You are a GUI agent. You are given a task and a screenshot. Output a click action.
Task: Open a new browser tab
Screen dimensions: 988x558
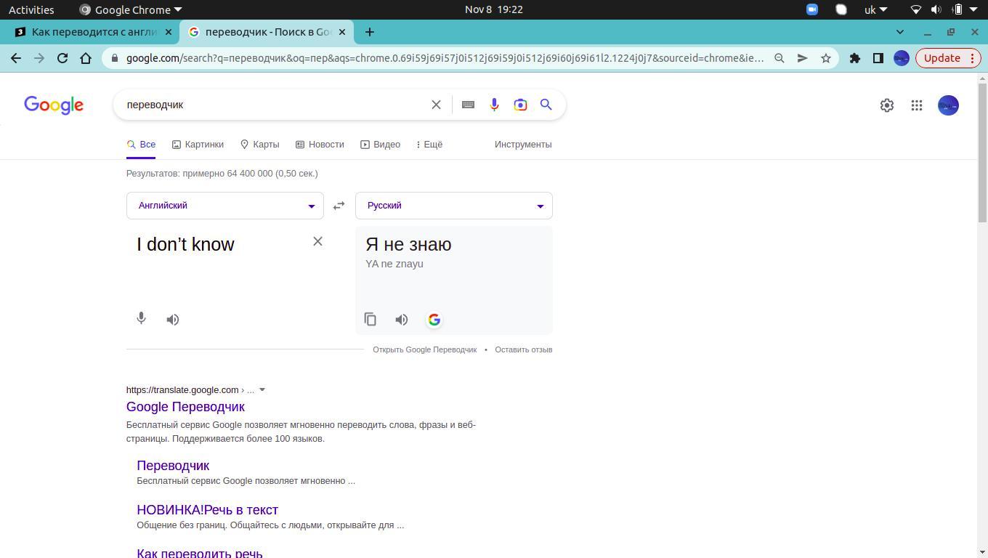(370, 32)
